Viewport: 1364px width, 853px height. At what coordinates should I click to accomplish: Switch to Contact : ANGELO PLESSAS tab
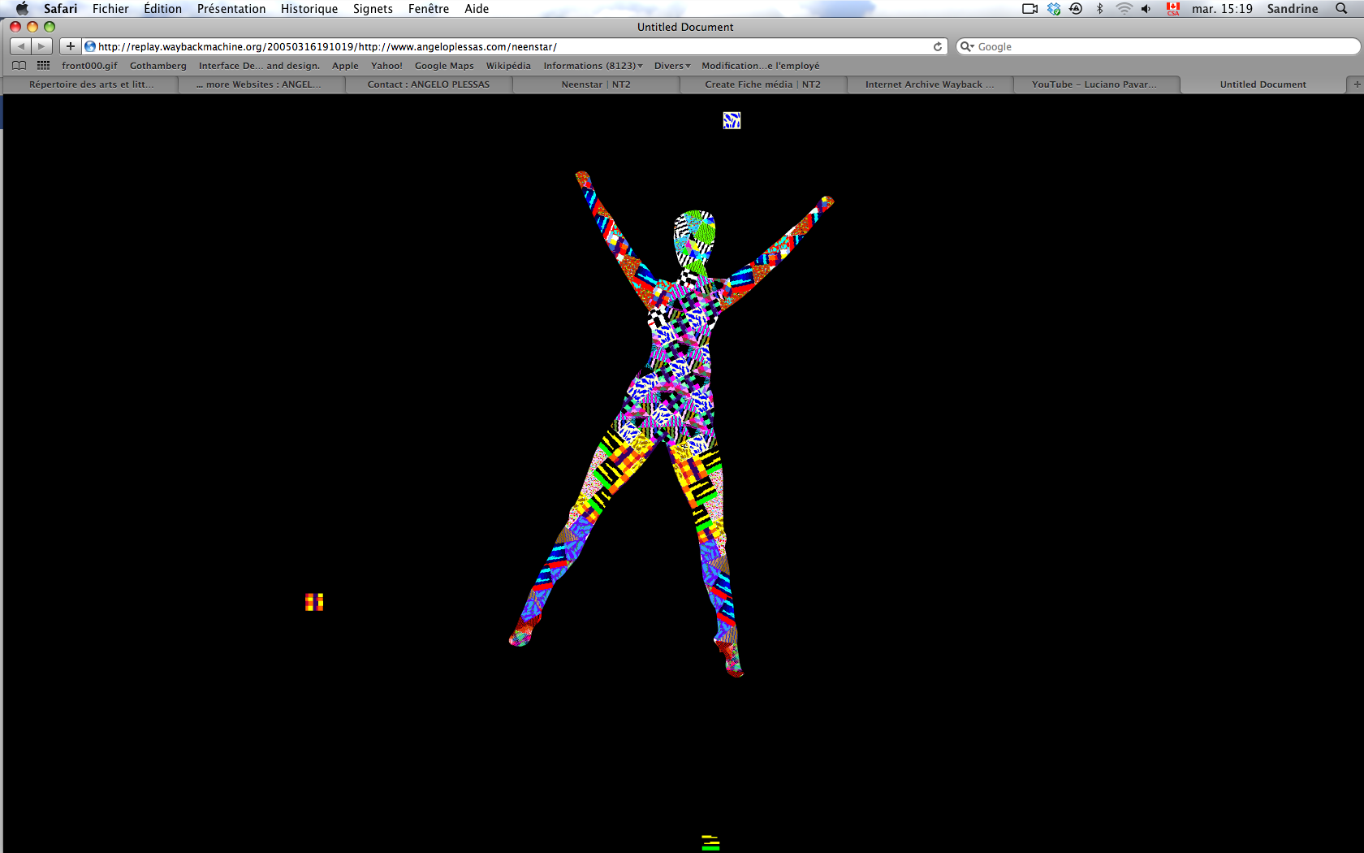[x=429, y=84]
